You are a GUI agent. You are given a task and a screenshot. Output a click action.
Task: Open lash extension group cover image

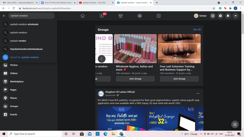pos(179,49)
